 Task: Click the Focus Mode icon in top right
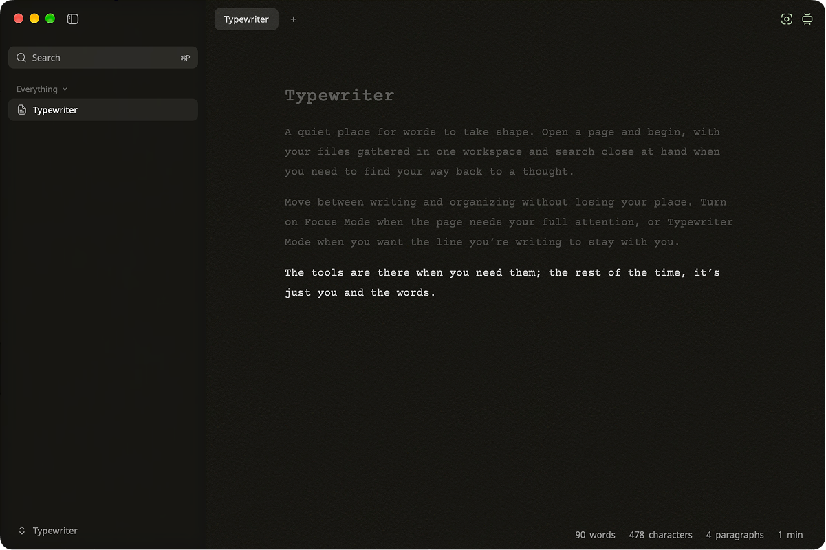[787, 19]
